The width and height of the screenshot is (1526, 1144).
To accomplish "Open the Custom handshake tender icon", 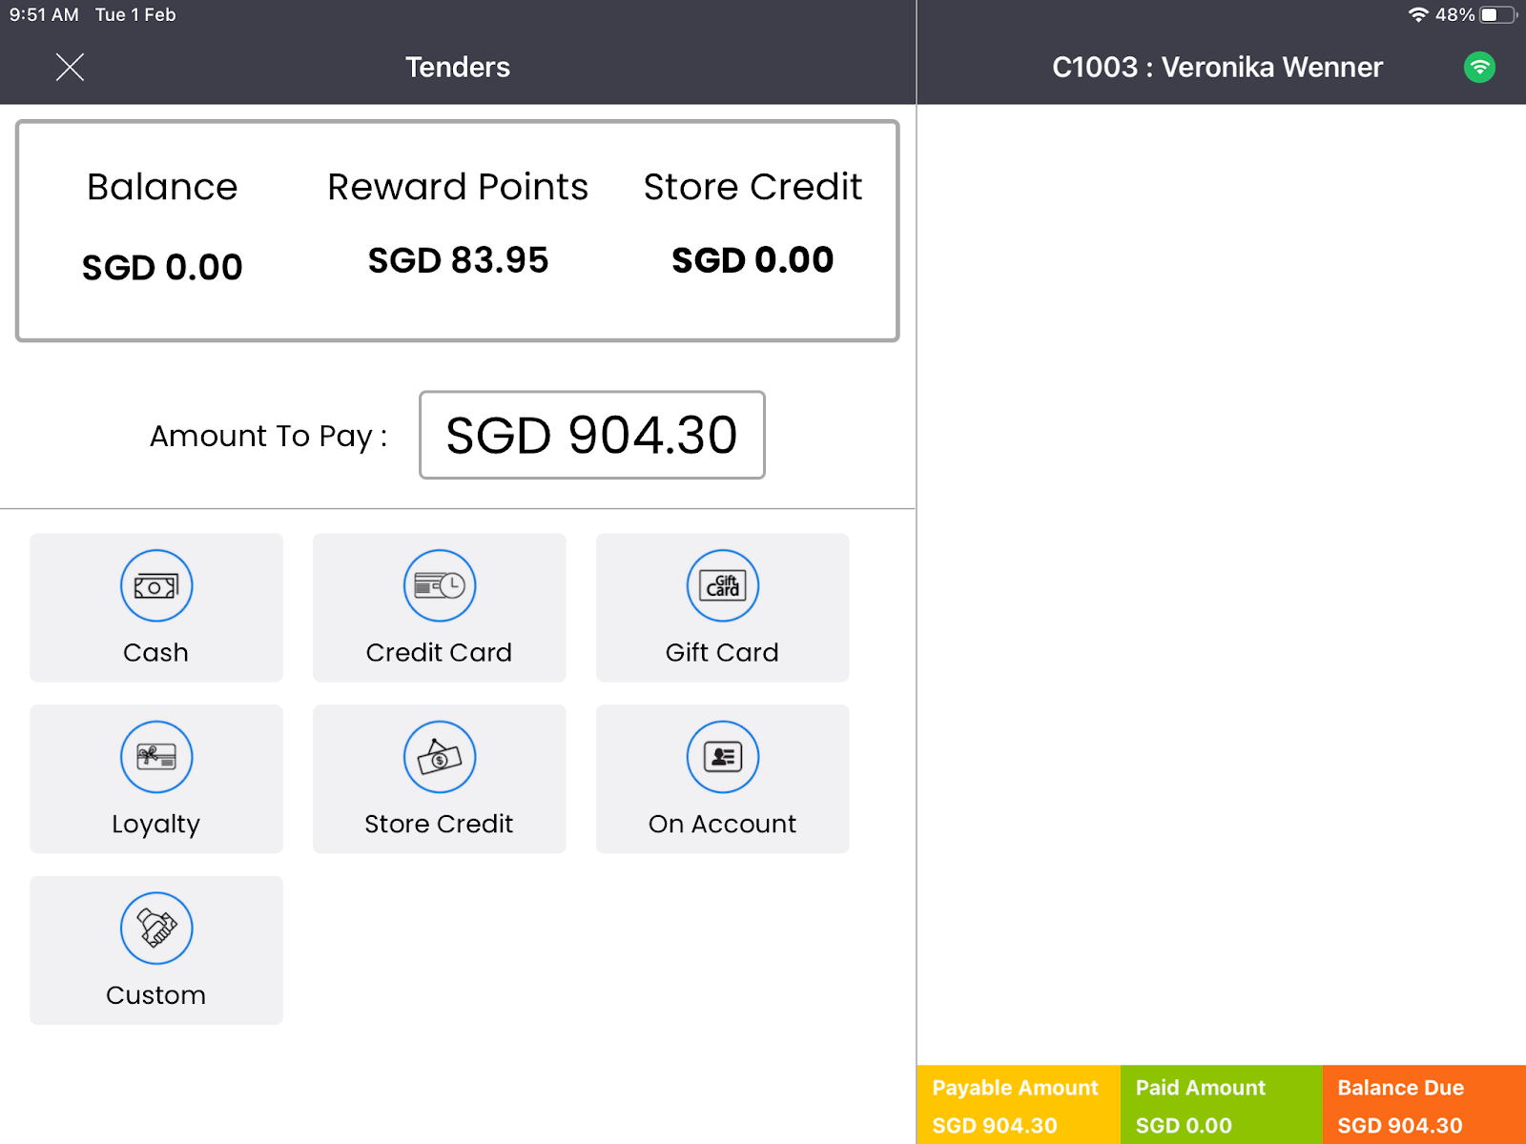I will (x=156, y=929).
